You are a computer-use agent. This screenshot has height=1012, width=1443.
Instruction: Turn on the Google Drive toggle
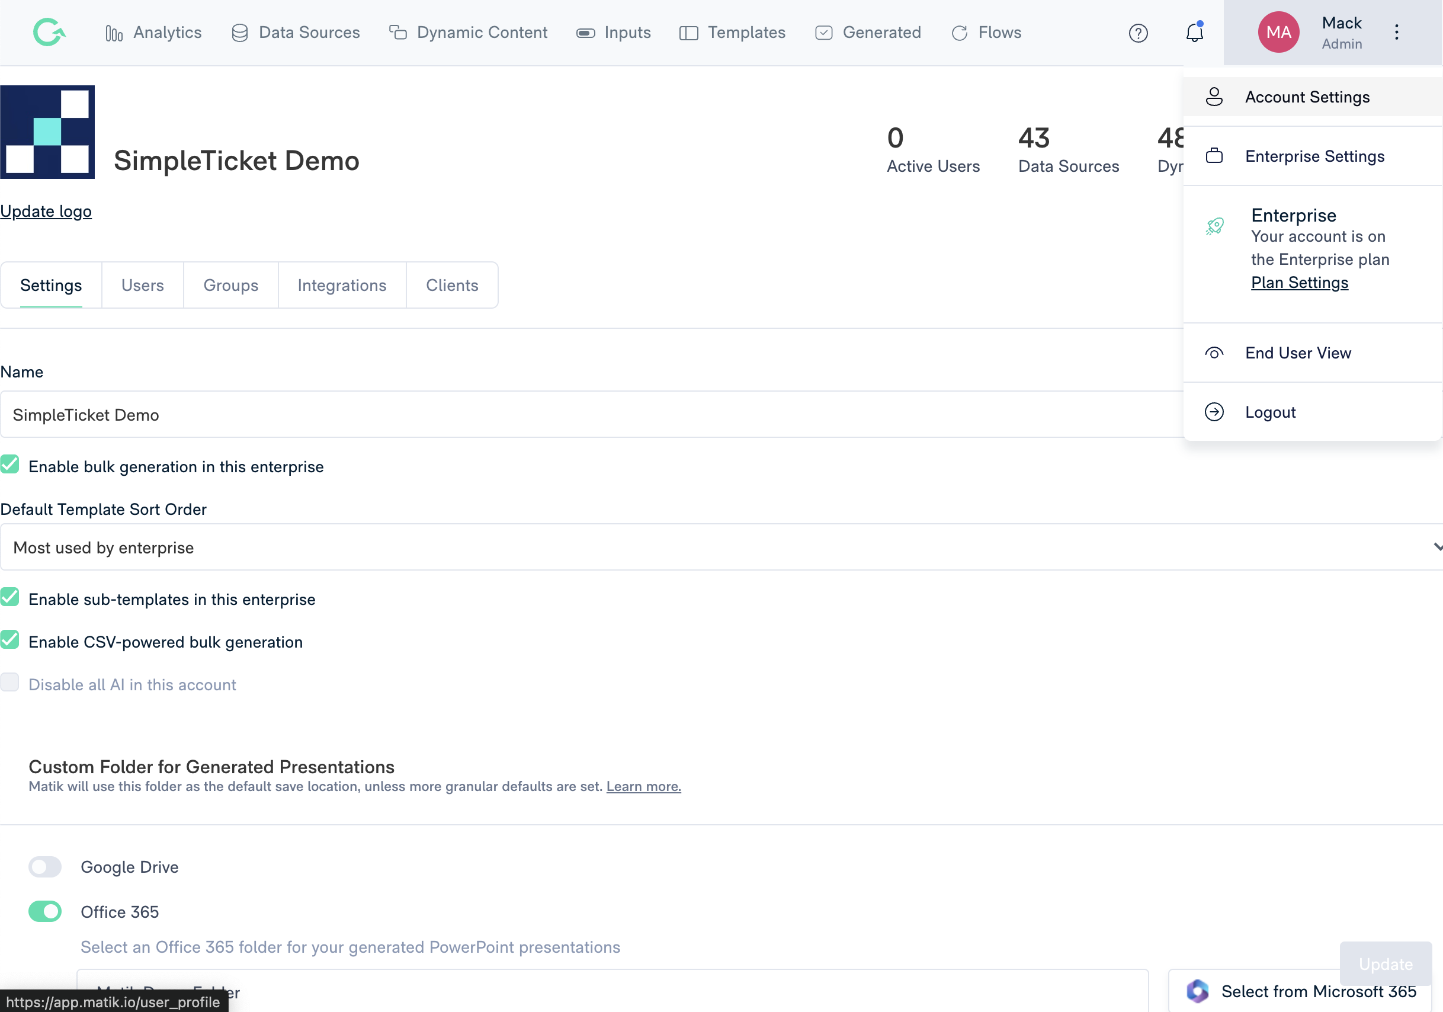45,867
